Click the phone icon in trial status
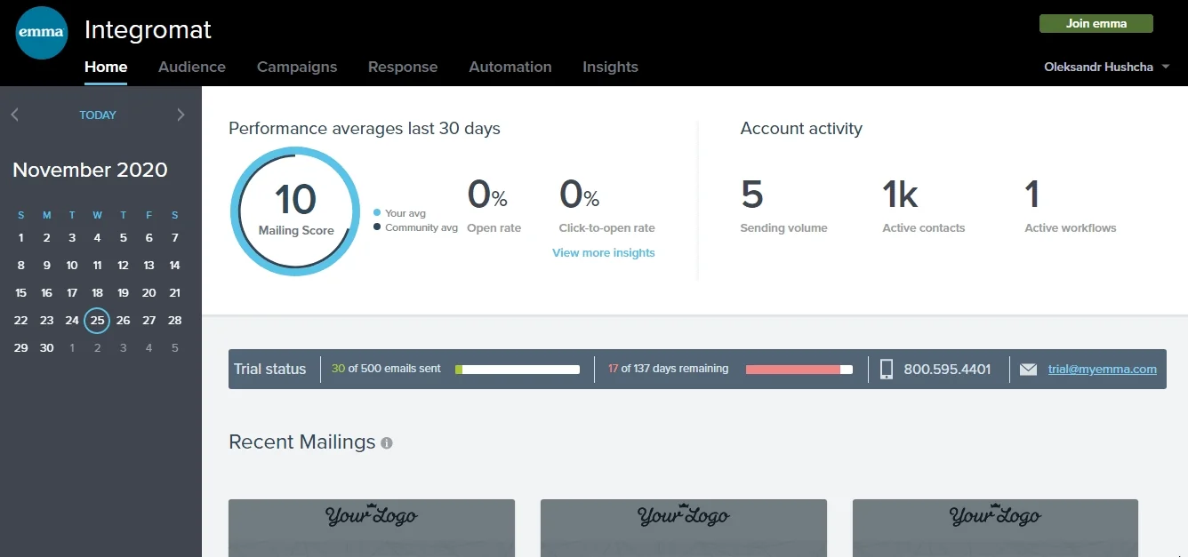1188x557 pixels. [x=887, y=370]
